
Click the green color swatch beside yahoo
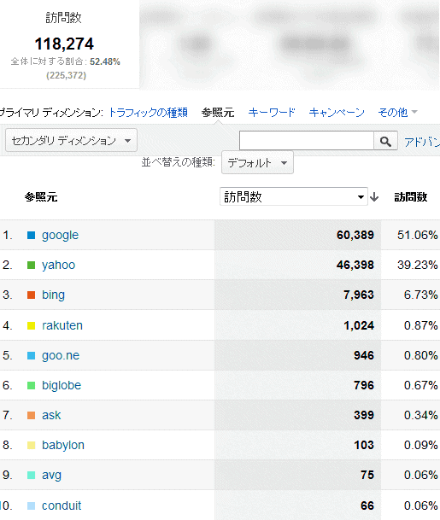click(x=32, y=265)
